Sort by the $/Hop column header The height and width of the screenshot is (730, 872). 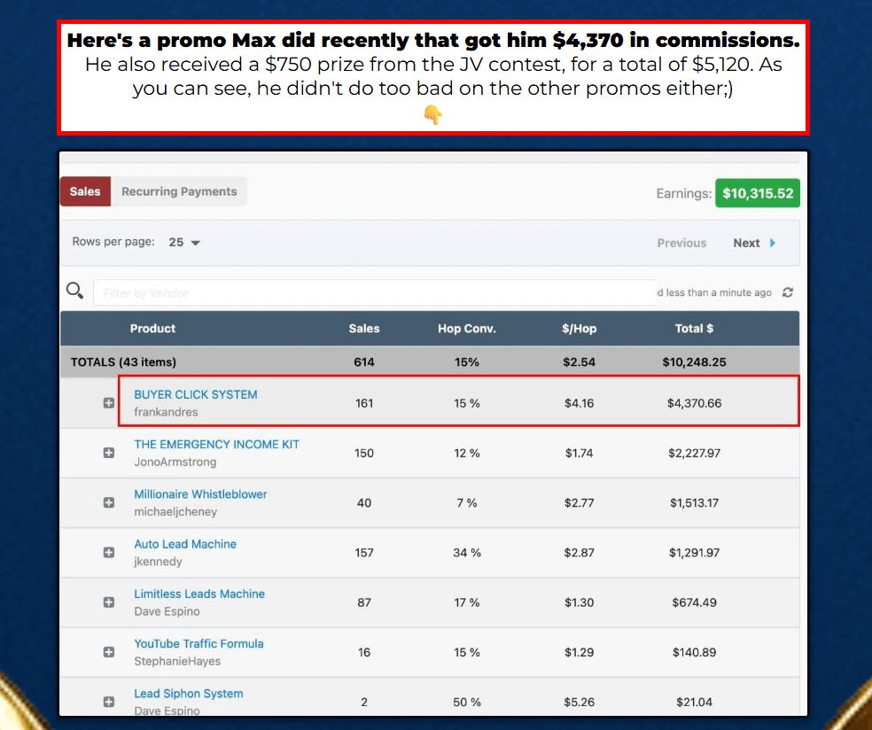[x=579, y=329]
